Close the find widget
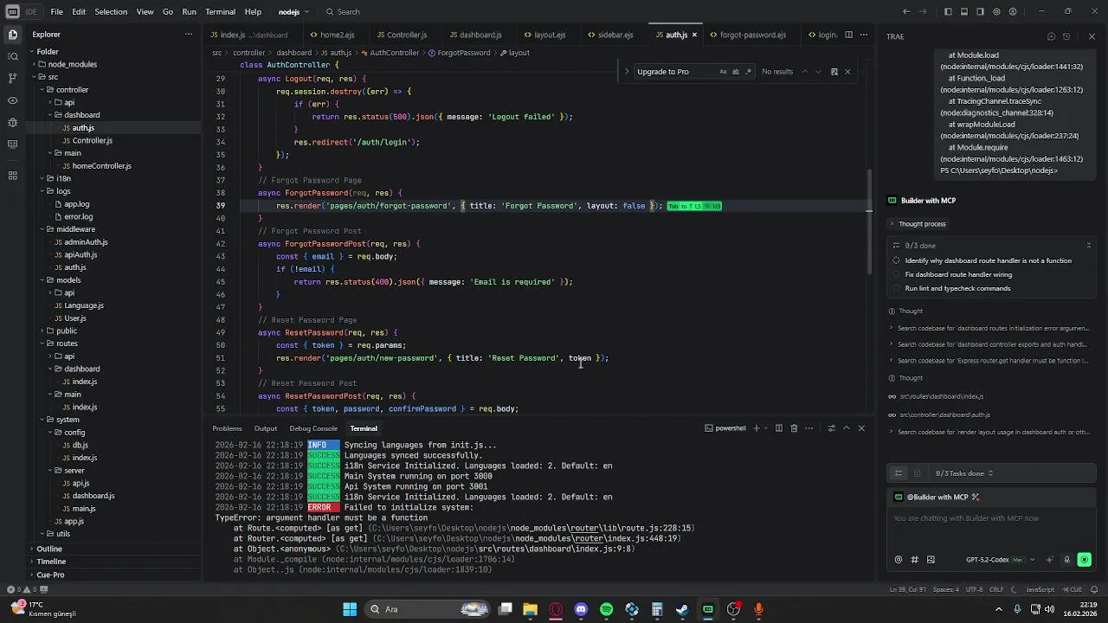This screenshot has height=623, width=1108. coord(847,72)
